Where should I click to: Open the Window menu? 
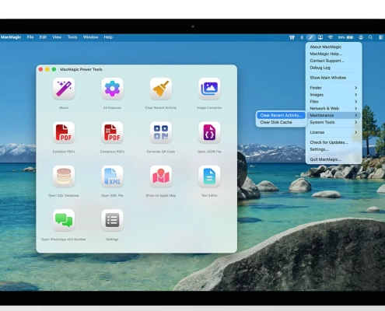(x=90, y=37)
